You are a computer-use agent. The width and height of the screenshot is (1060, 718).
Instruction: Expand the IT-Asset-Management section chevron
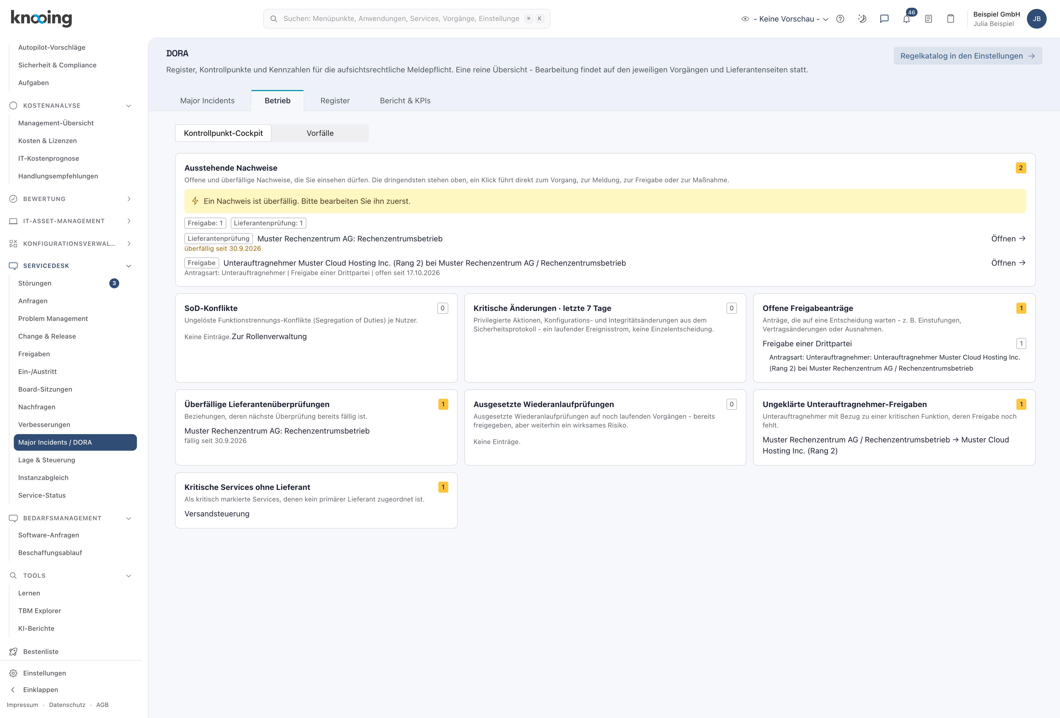point(129,221)
